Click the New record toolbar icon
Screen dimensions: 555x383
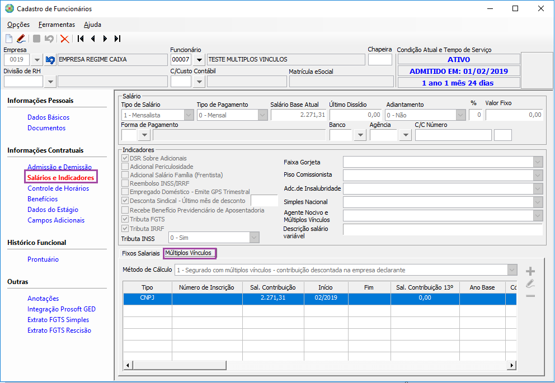(9, 39)
